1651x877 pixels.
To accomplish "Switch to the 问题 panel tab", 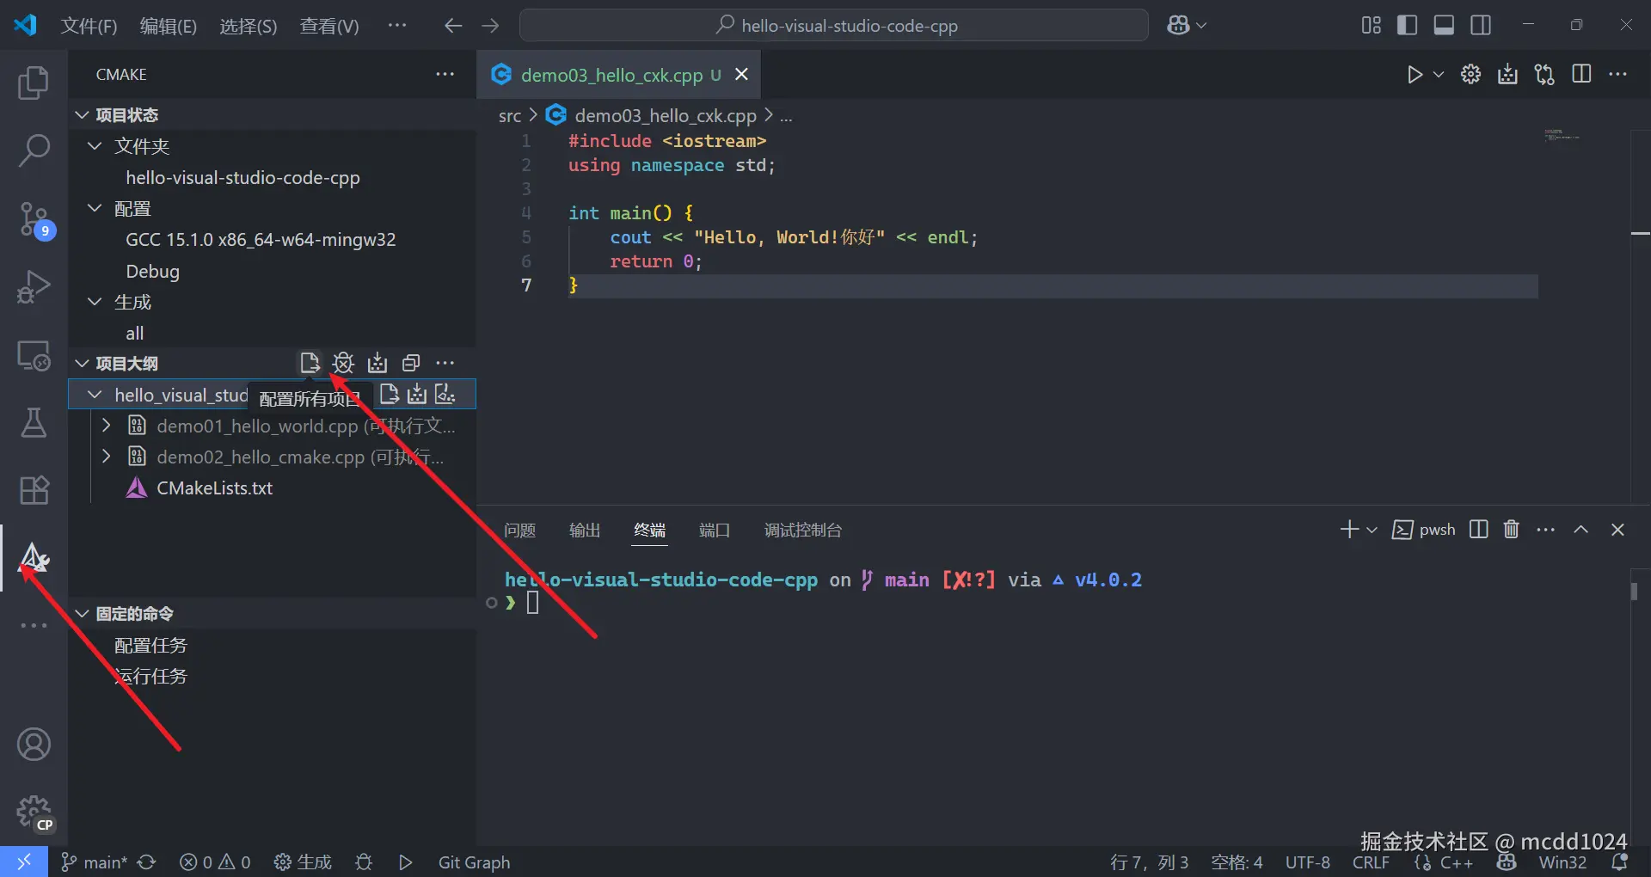I will coord(519,530).
